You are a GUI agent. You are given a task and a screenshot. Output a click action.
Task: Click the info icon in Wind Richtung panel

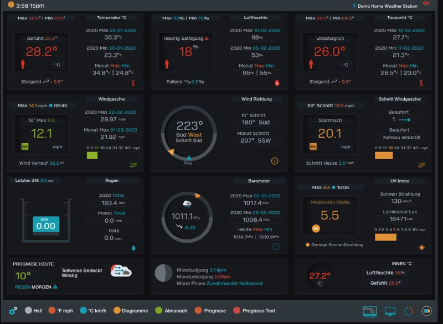click(x=275, y=161)
